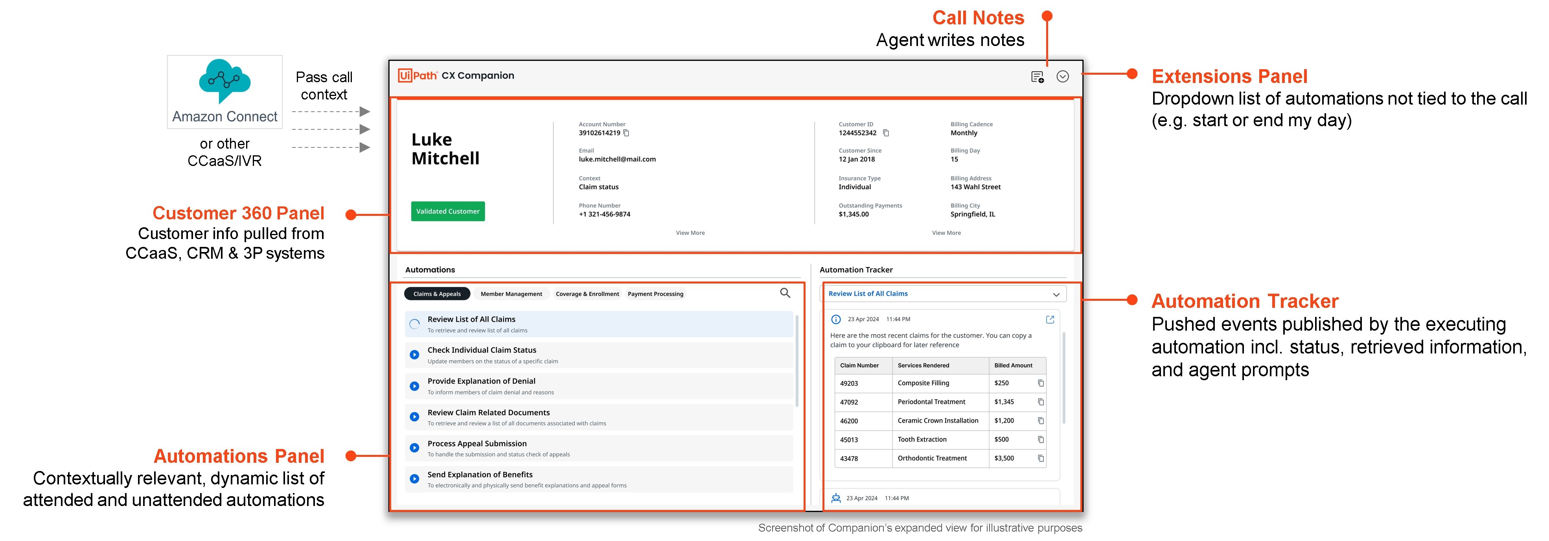Select the Payment Processing tab
Screen dimensions: 1549x541
point(655,294)
